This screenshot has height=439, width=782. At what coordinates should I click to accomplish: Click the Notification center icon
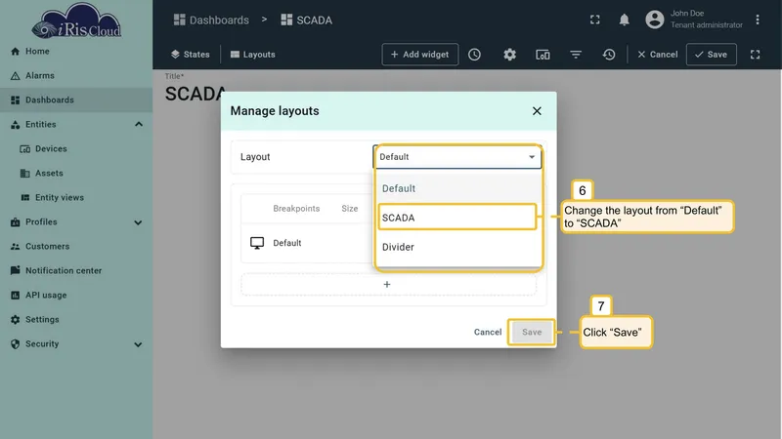point(15,271)
